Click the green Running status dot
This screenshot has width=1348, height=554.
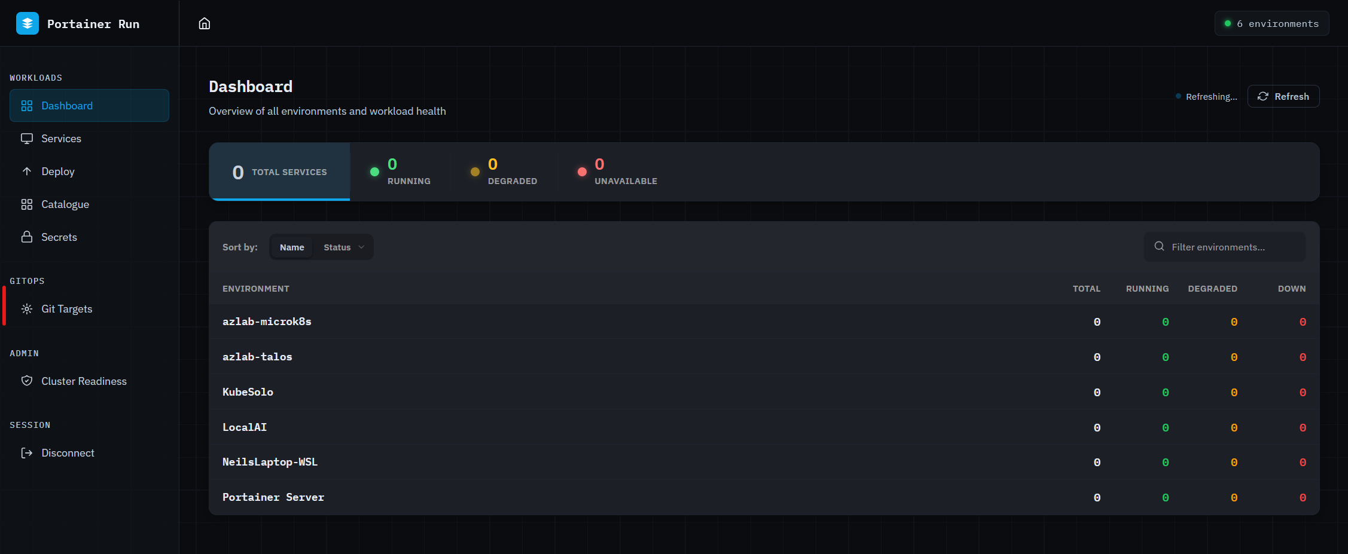pos(374,172)
